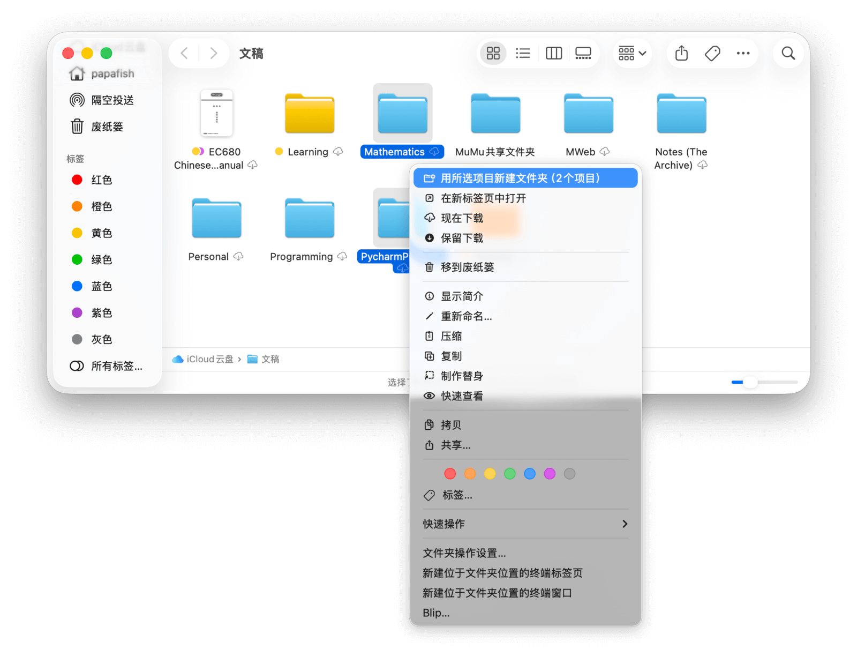
Task: Open 所有标签 in sidebar
Action: pyautogui.click(x=107, y=366)
